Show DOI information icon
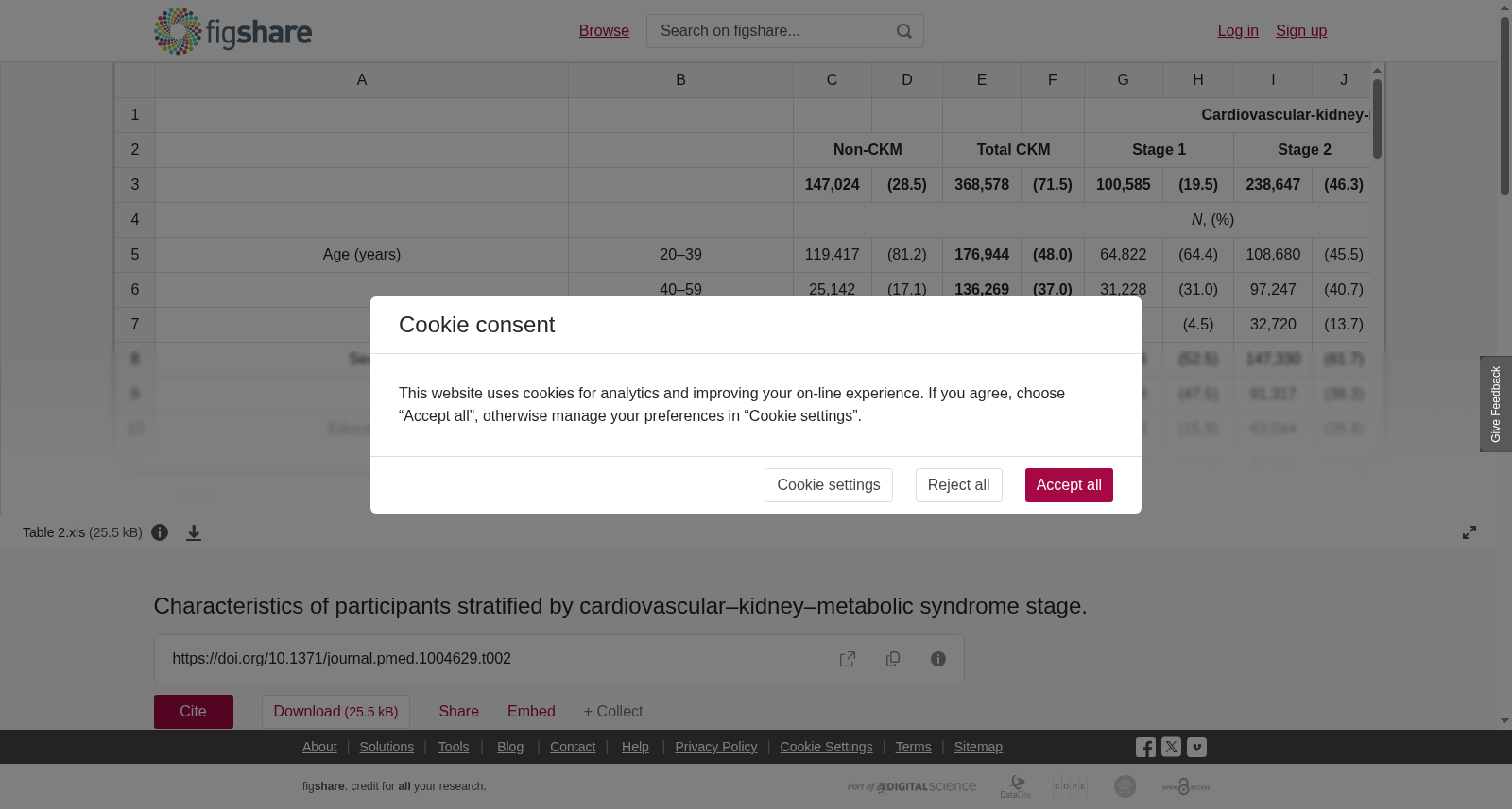Viewport: 1512px width, 809px height. point(938,659)
